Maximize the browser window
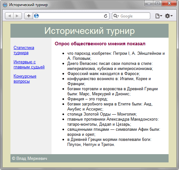Screen dimensions: 179x170 tap(157, 3)
